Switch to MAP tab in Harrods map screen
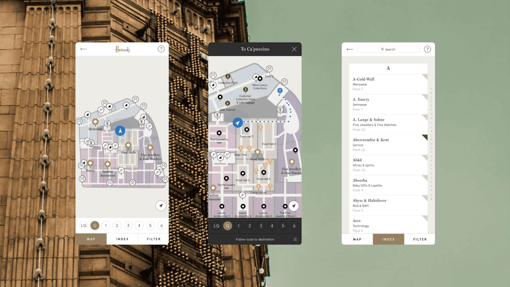The image size is (510, 287). tap(91, 239)
